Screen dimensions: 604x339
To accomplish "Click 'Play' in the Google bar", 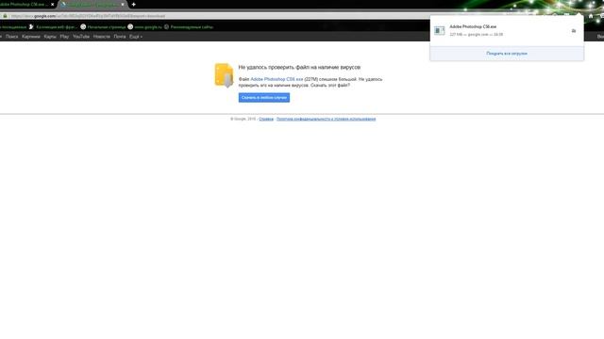I will [x=64, y=37].
